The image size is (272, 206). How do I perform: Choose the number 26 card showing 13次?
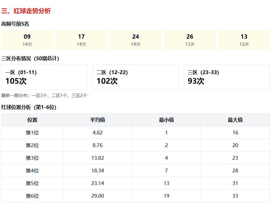tap(190, 40)
